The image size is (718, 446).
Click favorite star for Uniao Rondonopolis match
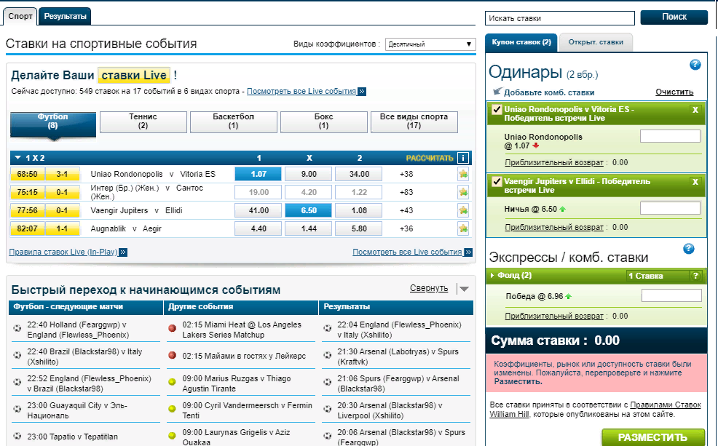462,174
